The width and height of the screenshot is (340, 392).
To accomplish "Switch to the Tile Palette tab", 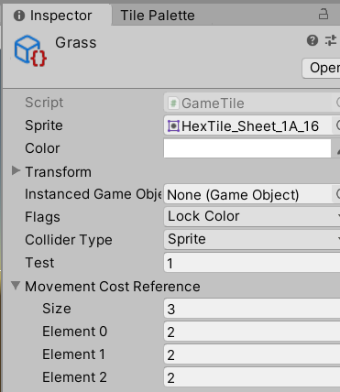I will point(158,16).
